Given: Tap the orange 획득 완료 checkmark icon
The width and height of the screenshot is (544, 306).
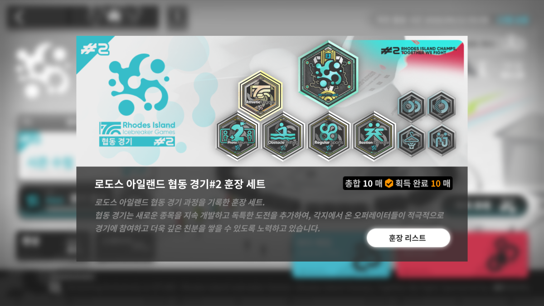Looking at the screenshot, I should [389, 184].
